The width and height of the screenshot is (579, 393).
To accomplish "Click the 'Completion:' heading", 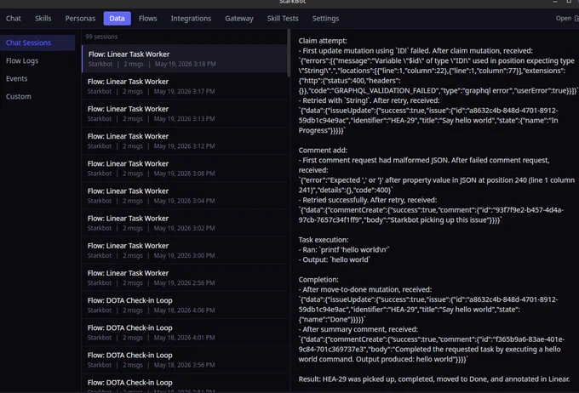I will [x=318, y=280].
